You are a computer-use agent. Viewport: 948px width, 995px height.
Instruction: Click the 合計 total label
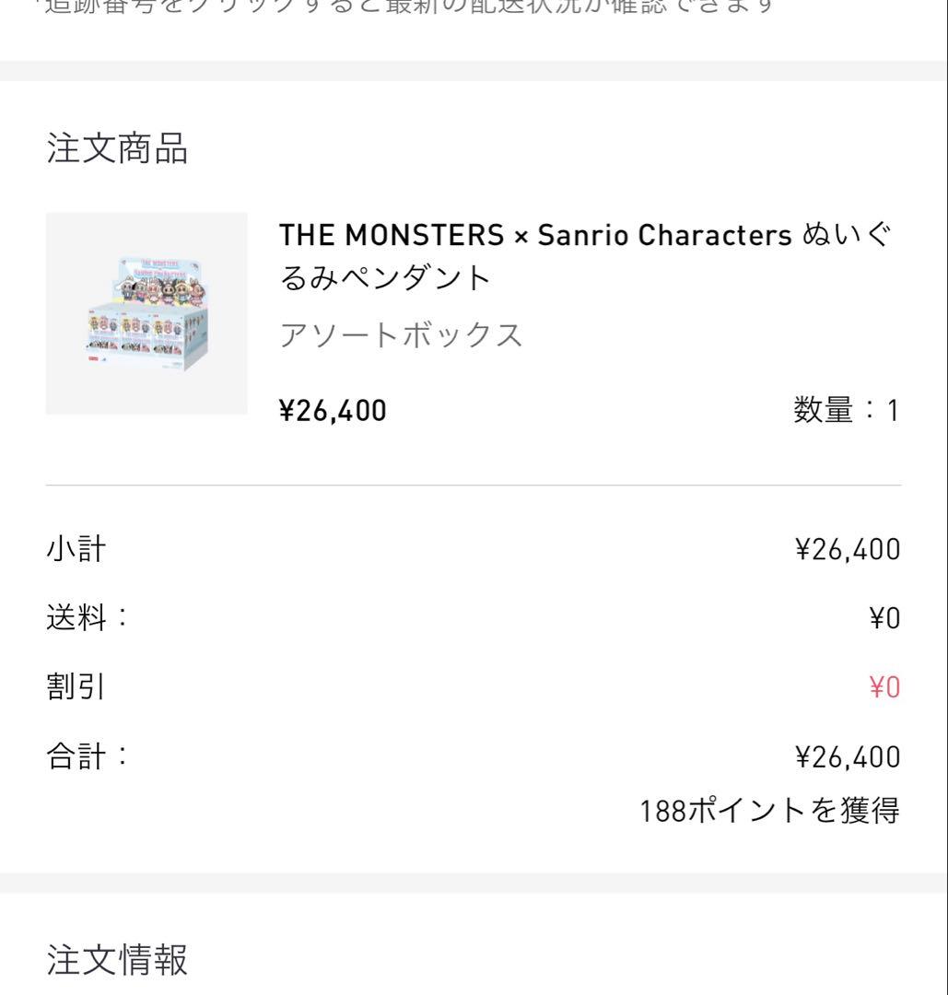tap(87, 756)
